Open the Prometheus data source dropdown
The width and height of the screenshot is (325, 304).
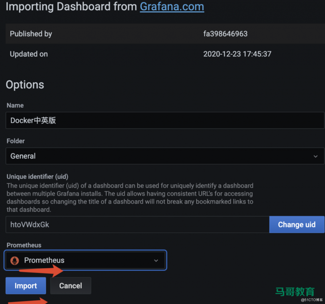pyautogui.click(x=85, y=260)
